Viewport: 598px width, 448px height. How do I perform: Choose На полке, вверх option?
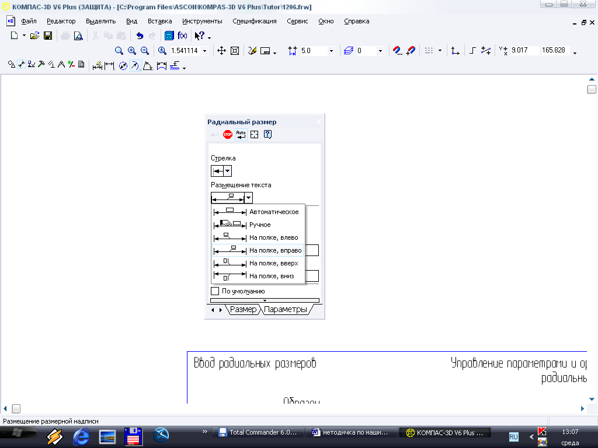258,263
